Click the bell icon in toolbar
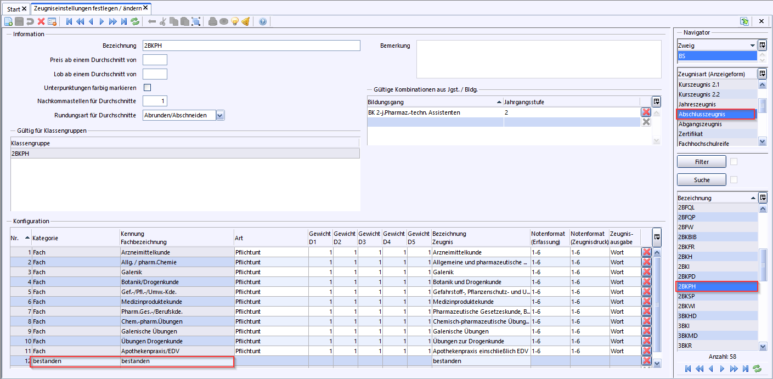Viewport: 773px width, 379px height. click(245, 21)
